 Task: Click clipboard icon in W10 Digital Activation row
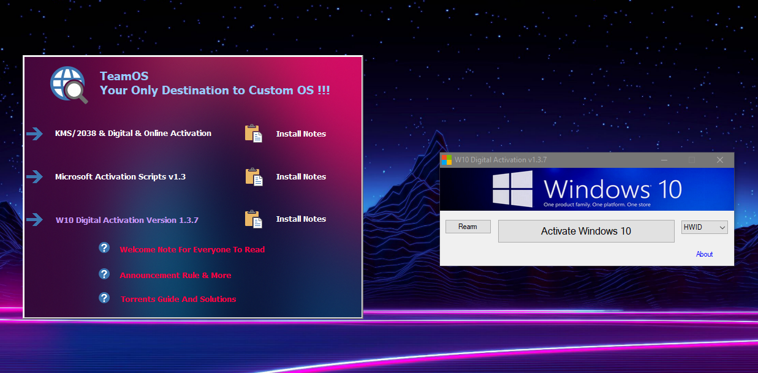[254, 219]
